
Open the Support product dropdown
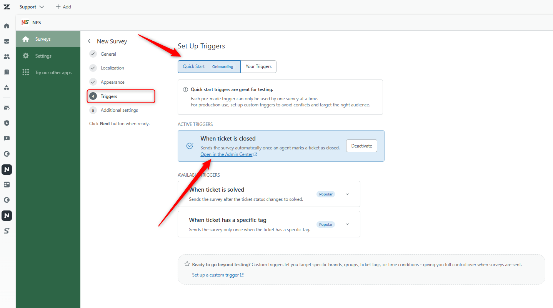coord(32,7)
